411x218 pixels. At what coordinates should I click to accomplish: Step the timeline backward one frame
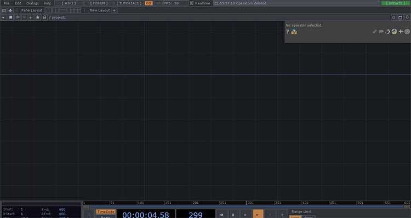coord(246,214)
